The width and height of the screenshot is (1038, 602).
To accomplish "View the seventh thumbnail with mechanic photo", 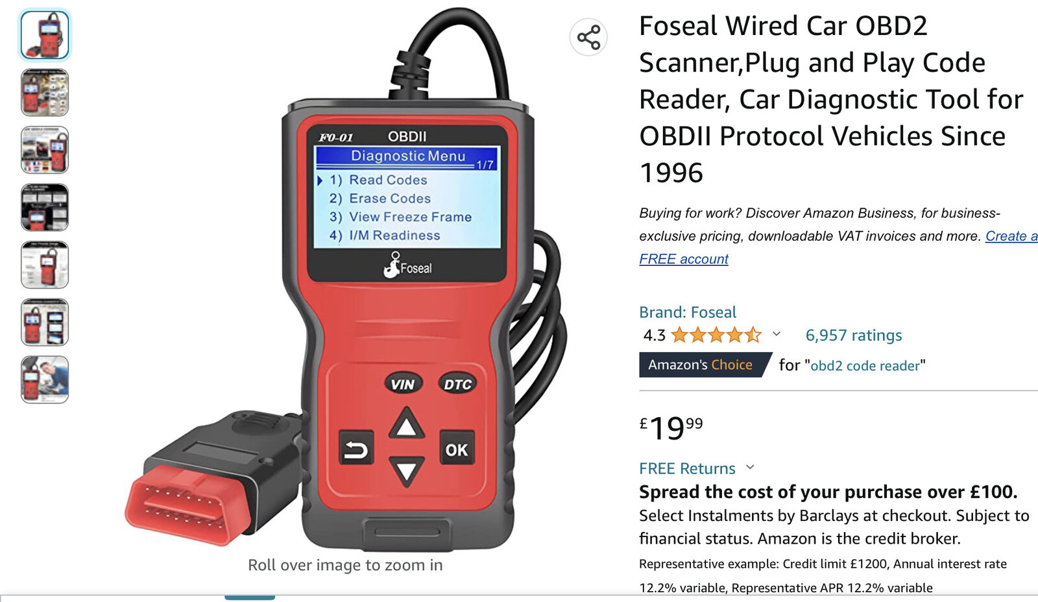I will coord(45,379).
